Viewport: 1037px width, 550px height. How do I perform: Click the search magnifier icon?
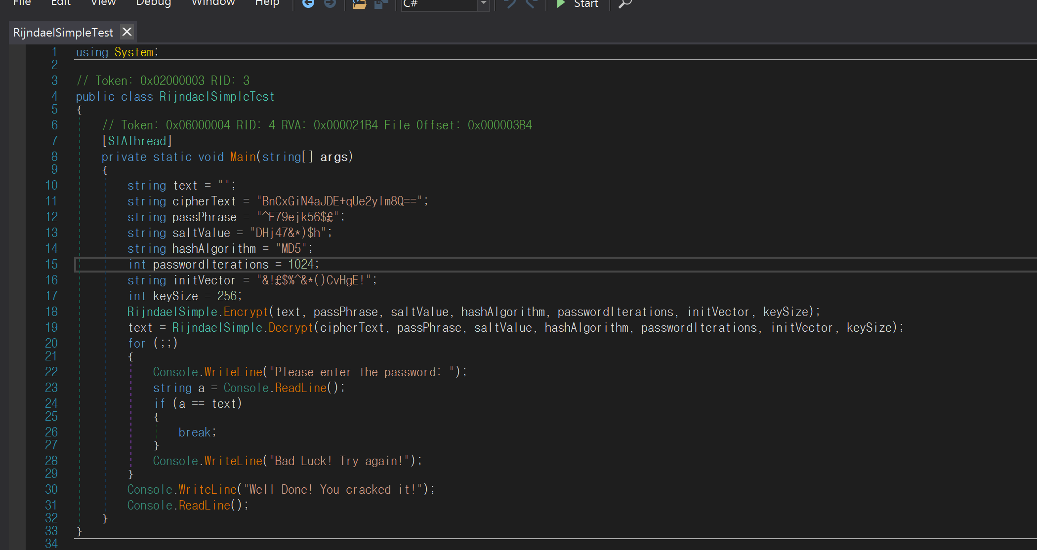click(625, 4)
